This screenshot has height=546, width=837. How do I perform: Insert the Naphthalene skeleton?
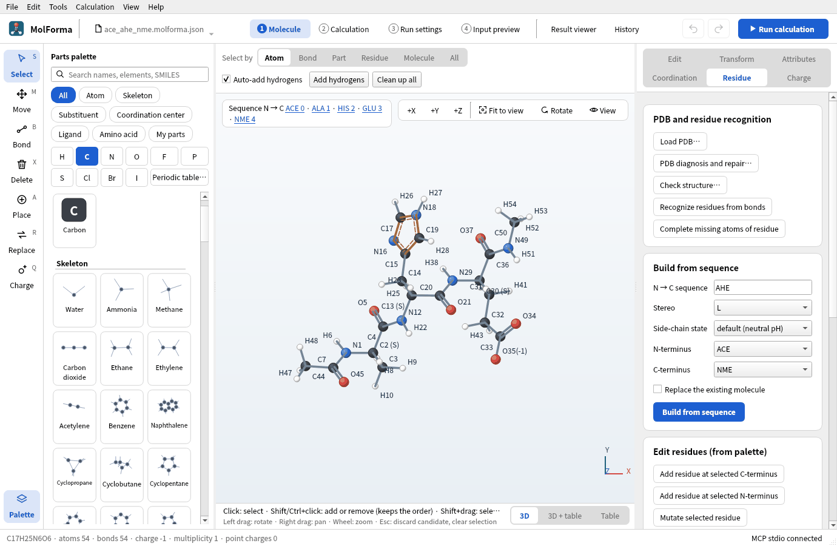[169, 417]
